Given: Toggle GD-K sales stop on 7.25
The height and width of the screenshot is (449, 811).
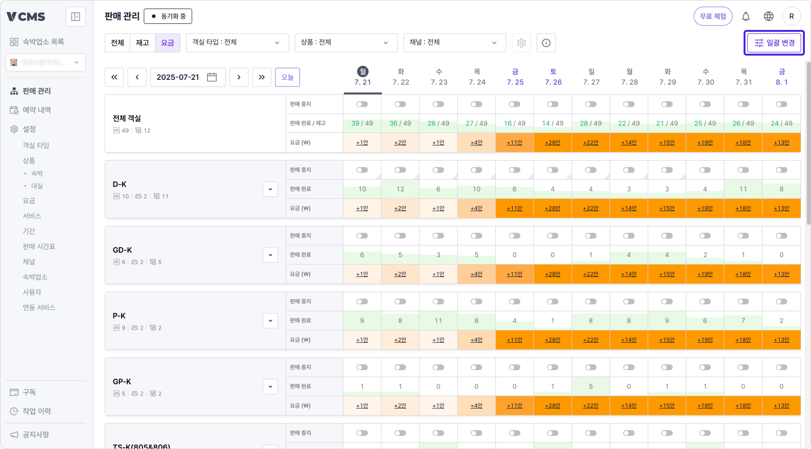Looking at the screenshot, I should click(514, 236).
